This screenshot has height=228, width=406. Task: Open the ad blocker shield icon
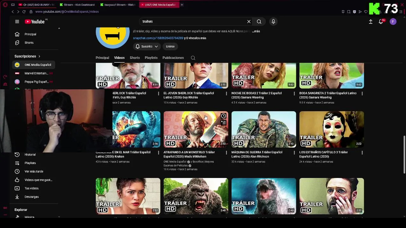coord(354,12)
